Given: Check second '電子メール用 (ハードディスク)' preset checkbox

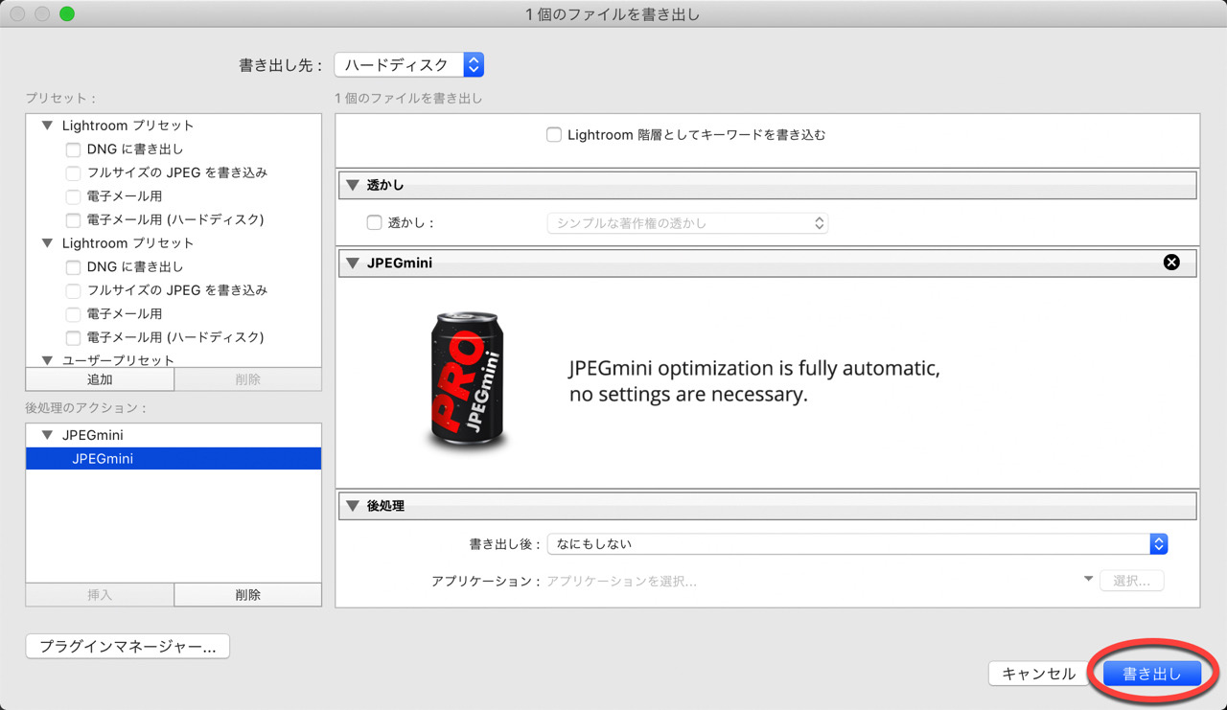Looking at the screenshot, I should 73,337.
